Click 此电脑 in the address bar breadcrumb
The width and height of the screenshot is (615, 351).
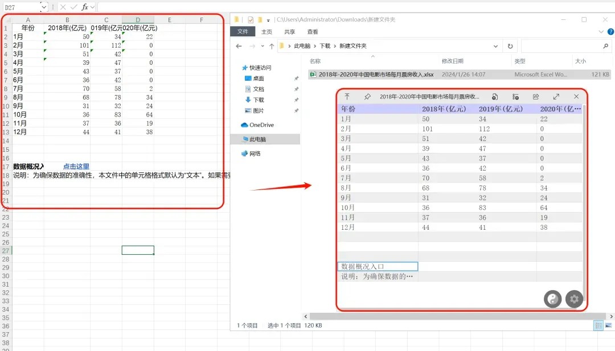click(x=302, y=46)
